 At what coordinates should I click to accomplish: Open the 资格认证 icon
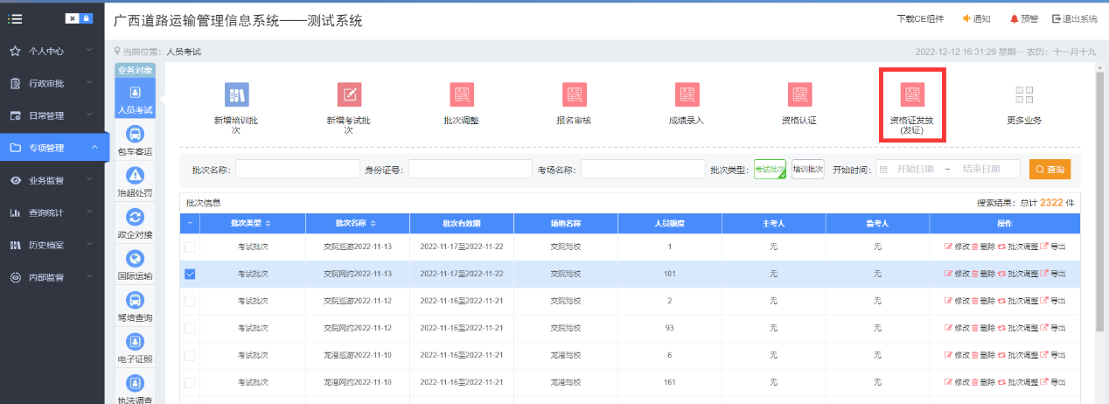(799, 95)
